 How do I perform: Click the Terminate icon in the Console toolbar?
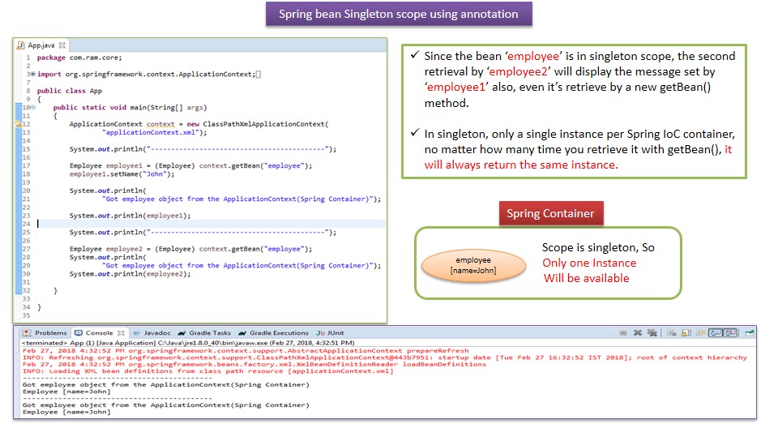(623, 333)
